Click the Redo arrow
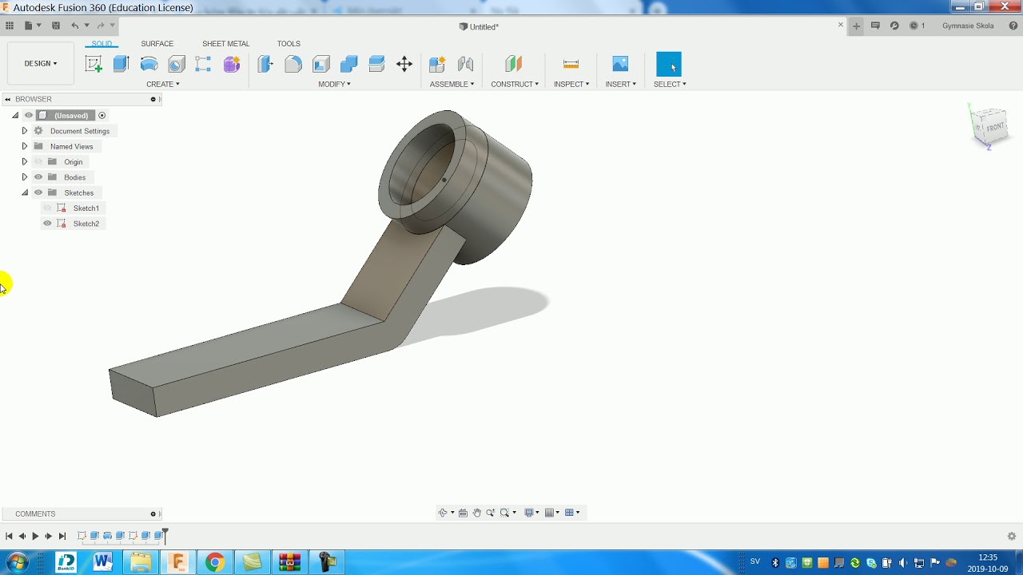This screenshot has width=1023, height=575. pyautogui.click(x=101, y=26)
